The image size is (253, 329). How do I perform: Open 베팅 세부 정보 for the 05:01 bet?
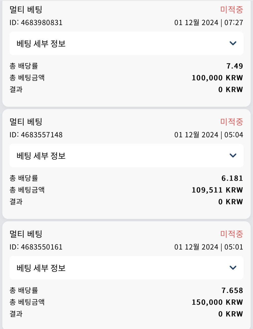point(41,268)
